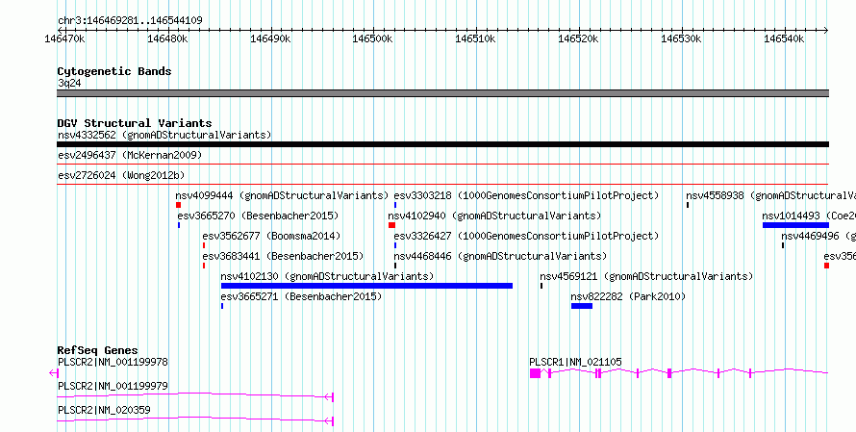Open nsv4099444 variant label
Viewport: 856px width, 432px height.
pos(282,195)
